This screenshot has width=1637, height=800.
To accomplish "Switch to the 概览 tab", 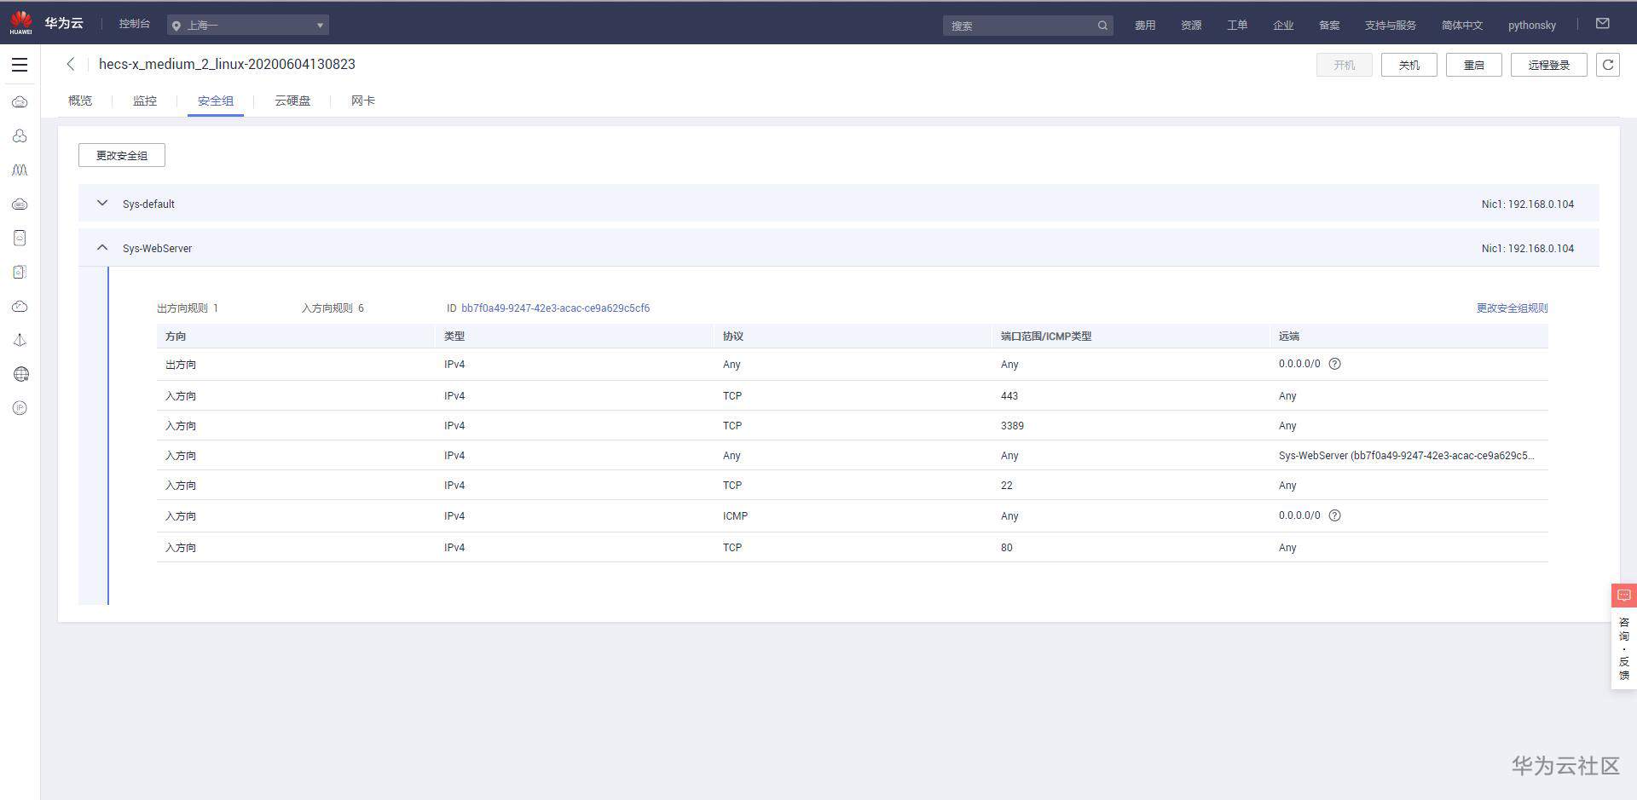I will point(80,101).
